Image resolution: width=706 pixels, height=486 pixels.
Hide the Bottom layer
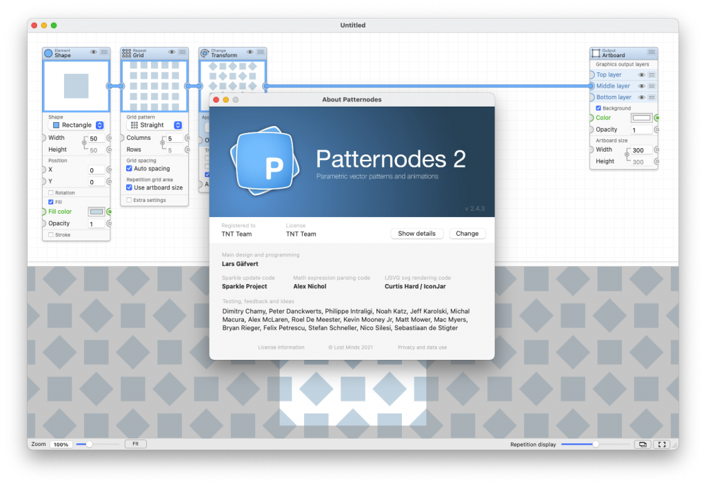click(642, 97)
